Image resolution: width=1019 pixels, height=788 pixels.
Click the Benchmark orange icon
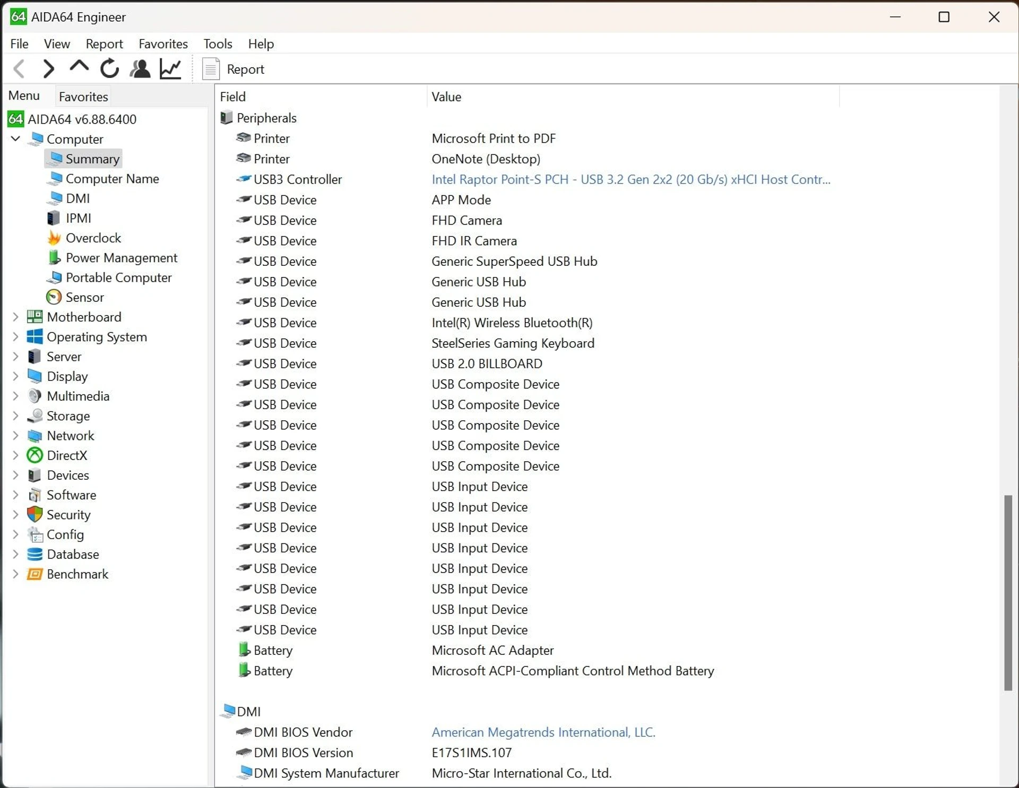click(x=35, y=574)
